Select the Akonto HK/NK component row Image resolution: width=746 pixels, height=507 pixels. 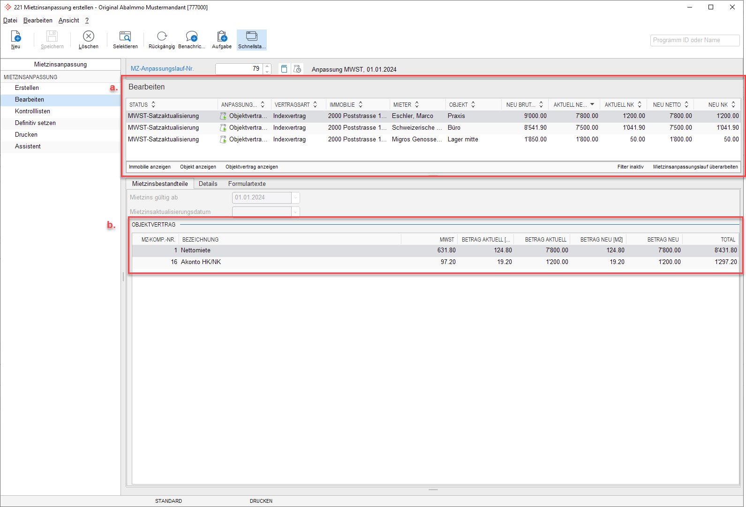click(435, 262)
